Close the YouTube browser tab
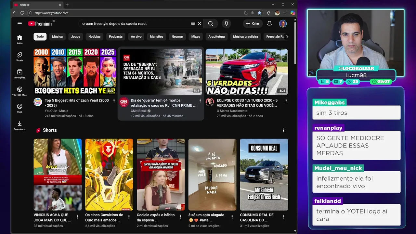Image resolution: width=416 pixels, height=234 pixels. click(60, 5)
